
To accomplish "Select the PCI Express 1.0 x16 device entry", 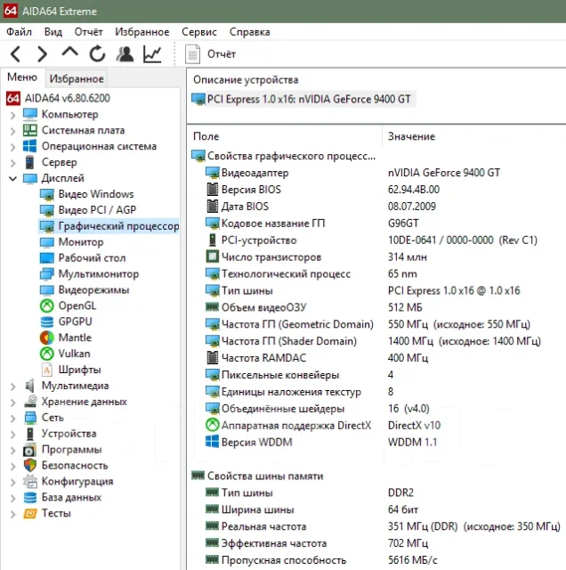I will (303, 99).
